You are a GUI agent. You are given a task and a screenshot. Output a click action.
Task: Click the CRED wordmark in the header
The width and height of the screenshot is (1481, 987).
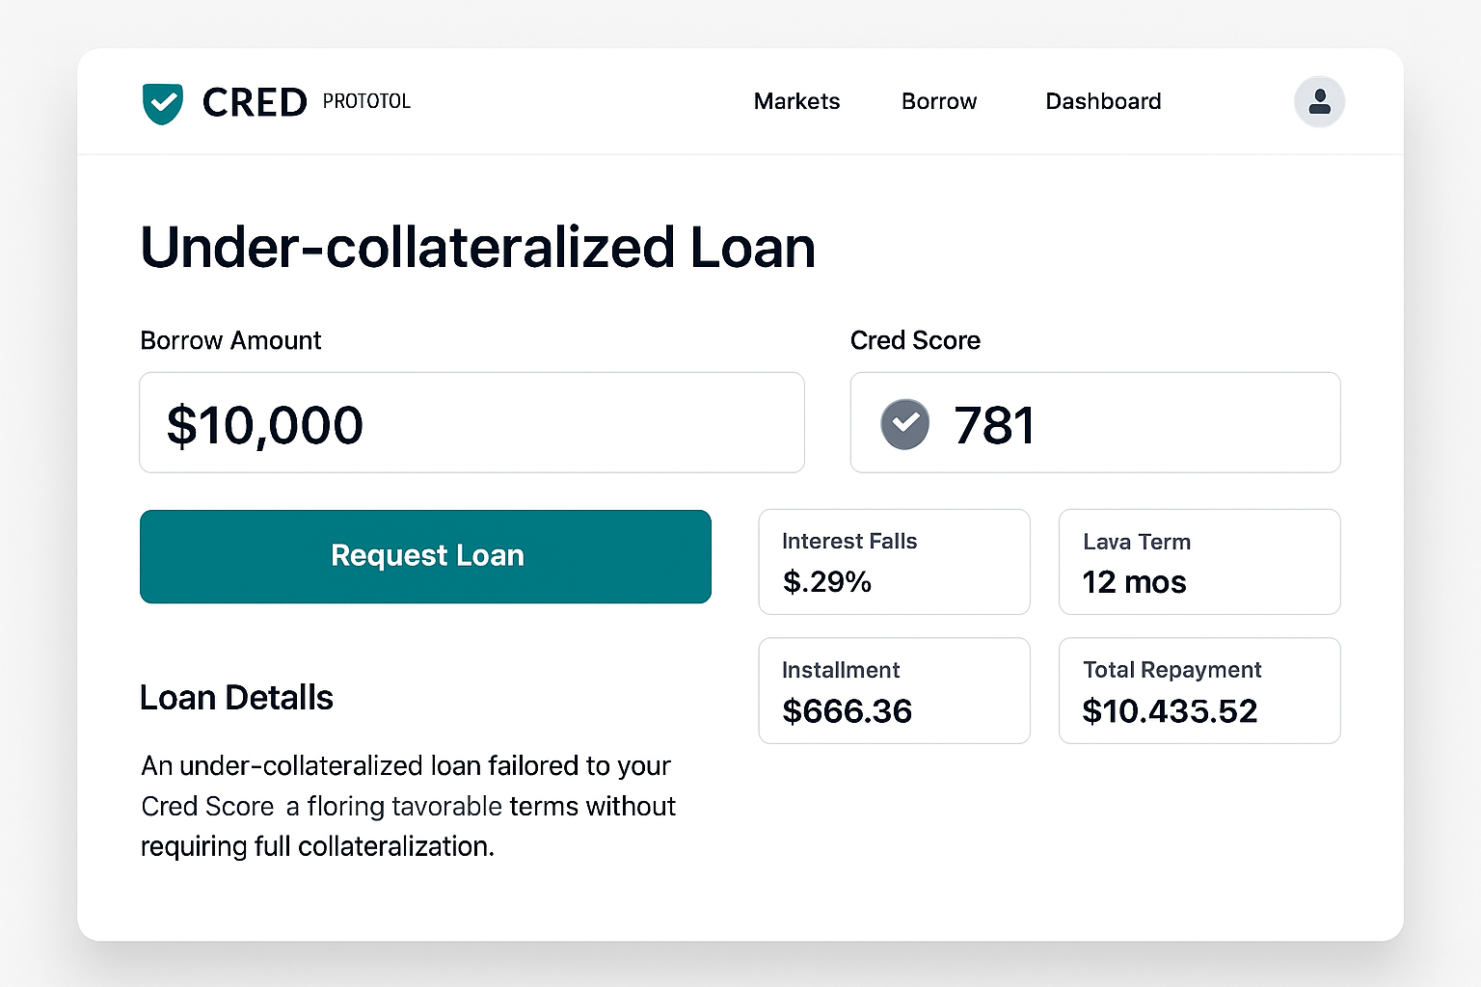[253, 102]
